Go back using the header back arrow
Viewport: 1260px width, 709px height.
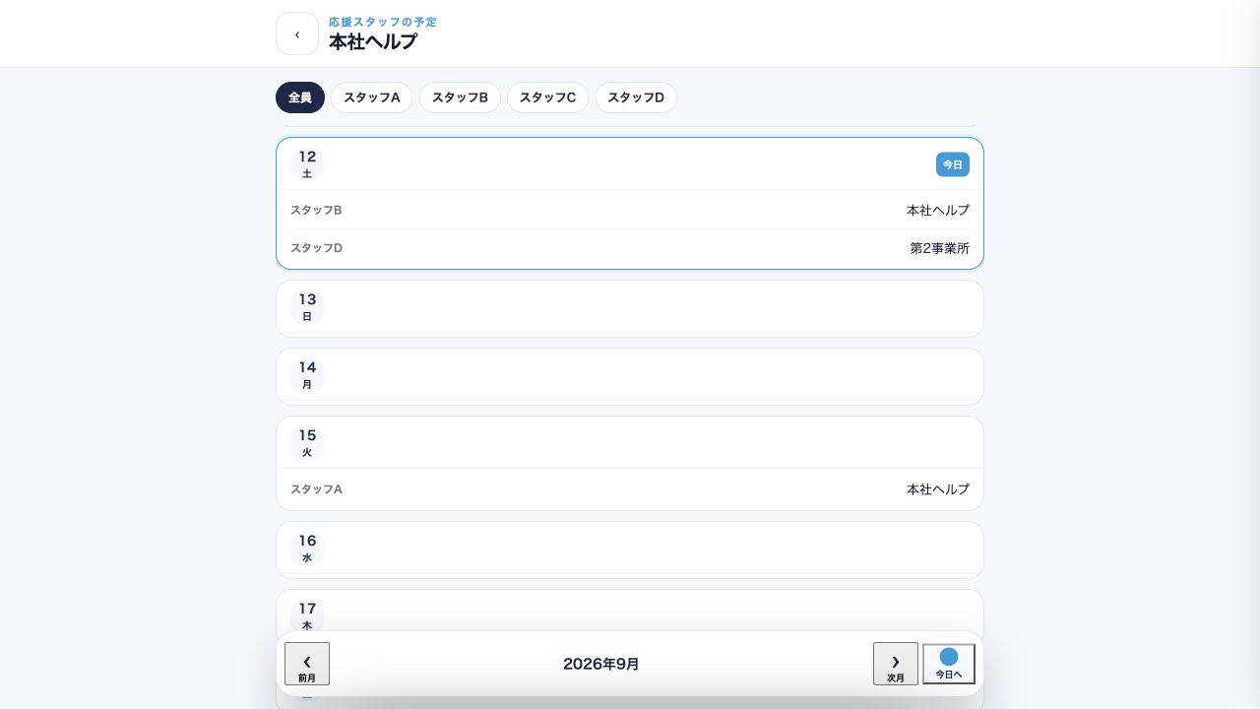click(297, 33)
